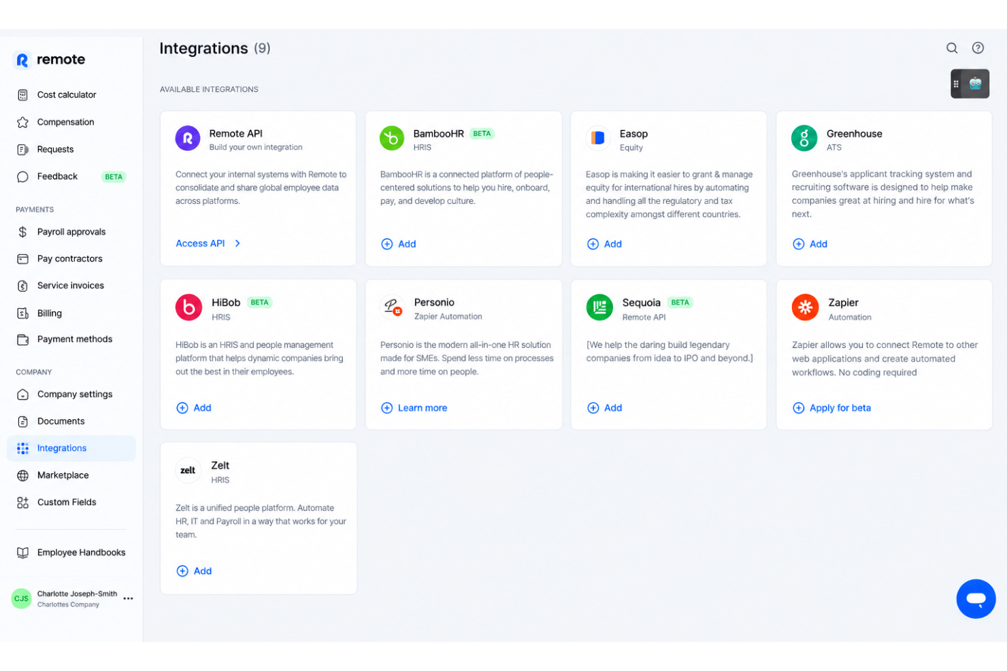Open the three-dot menu beside Charlotte Joseph-Smith

[x=129, y=599]
